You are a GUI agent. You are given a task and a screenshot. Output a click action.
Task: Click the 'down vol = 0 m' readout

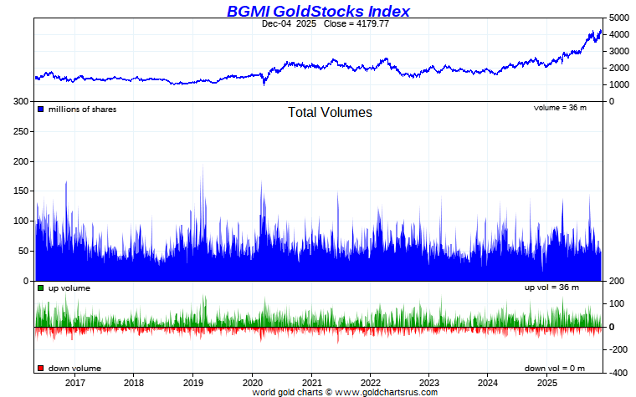pos(555,369)
